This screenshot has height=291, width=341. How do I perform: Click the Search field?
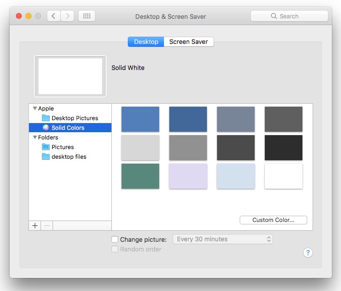click(x=289, y=16)
